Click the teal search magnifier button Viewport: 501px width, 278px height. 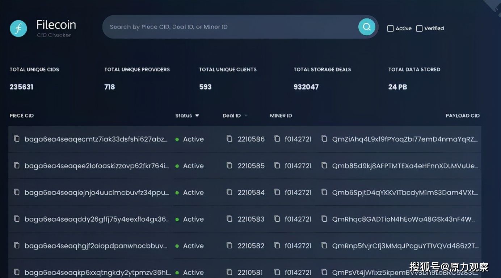(x=367, y=27)
